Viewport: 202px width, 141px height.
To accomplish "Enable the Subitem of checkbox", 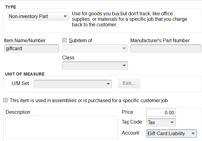I will pyautogui.click(x=65, y=40).
